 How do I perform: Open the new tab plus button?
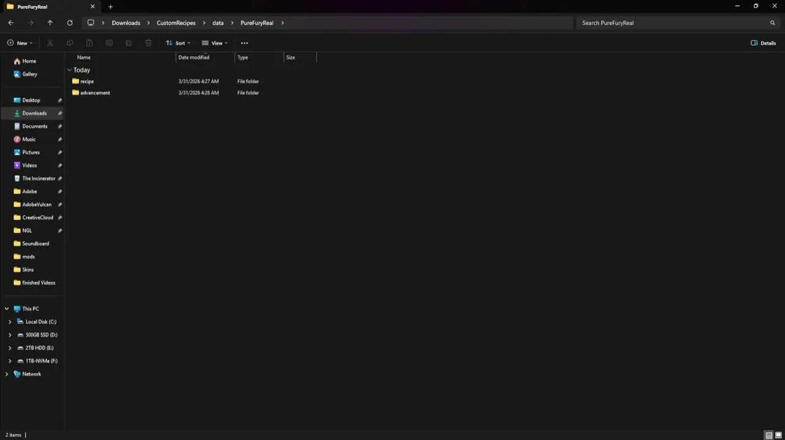110,7
